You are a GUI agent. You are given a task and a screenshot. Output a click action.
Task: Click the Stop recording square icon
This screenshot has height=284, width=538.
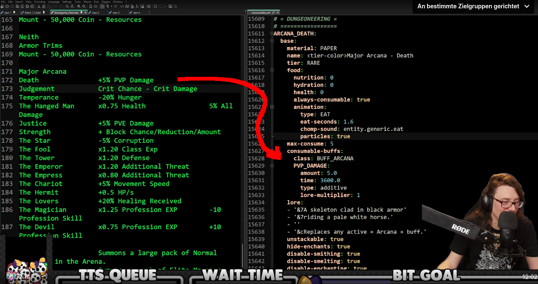[x=160, y=6]
